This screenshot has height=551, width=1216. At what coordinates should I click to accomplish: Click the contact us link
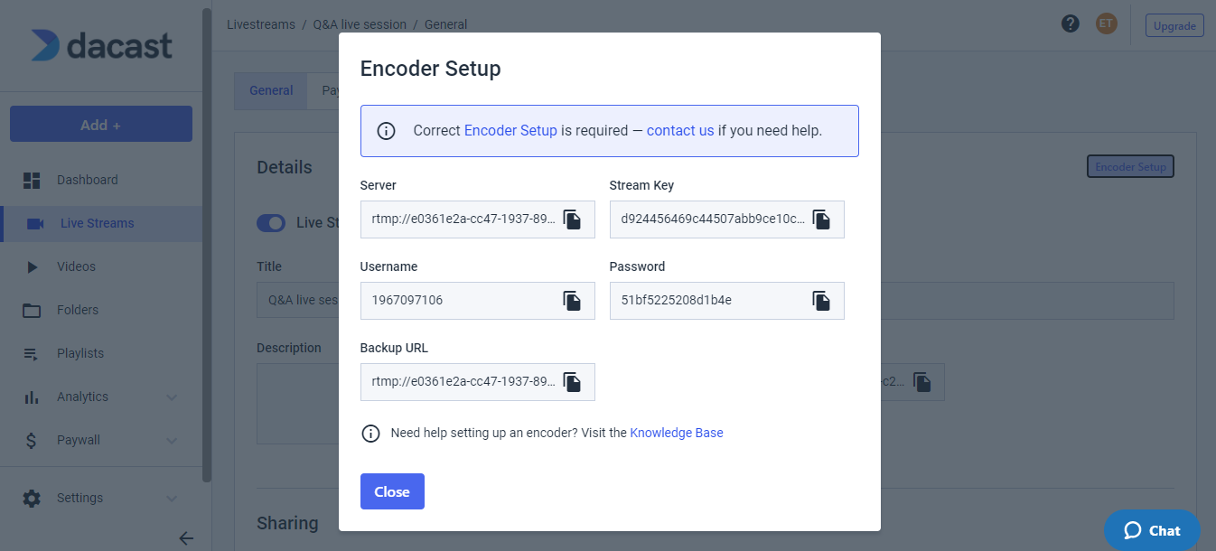point(680,130)
